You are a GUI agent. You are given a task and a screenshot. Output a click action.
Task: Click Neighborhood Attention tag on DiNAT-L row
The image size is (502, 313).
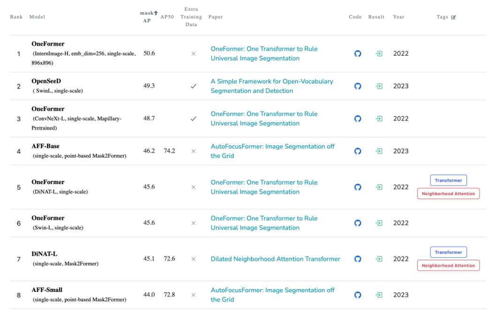(x=448, y=266)
